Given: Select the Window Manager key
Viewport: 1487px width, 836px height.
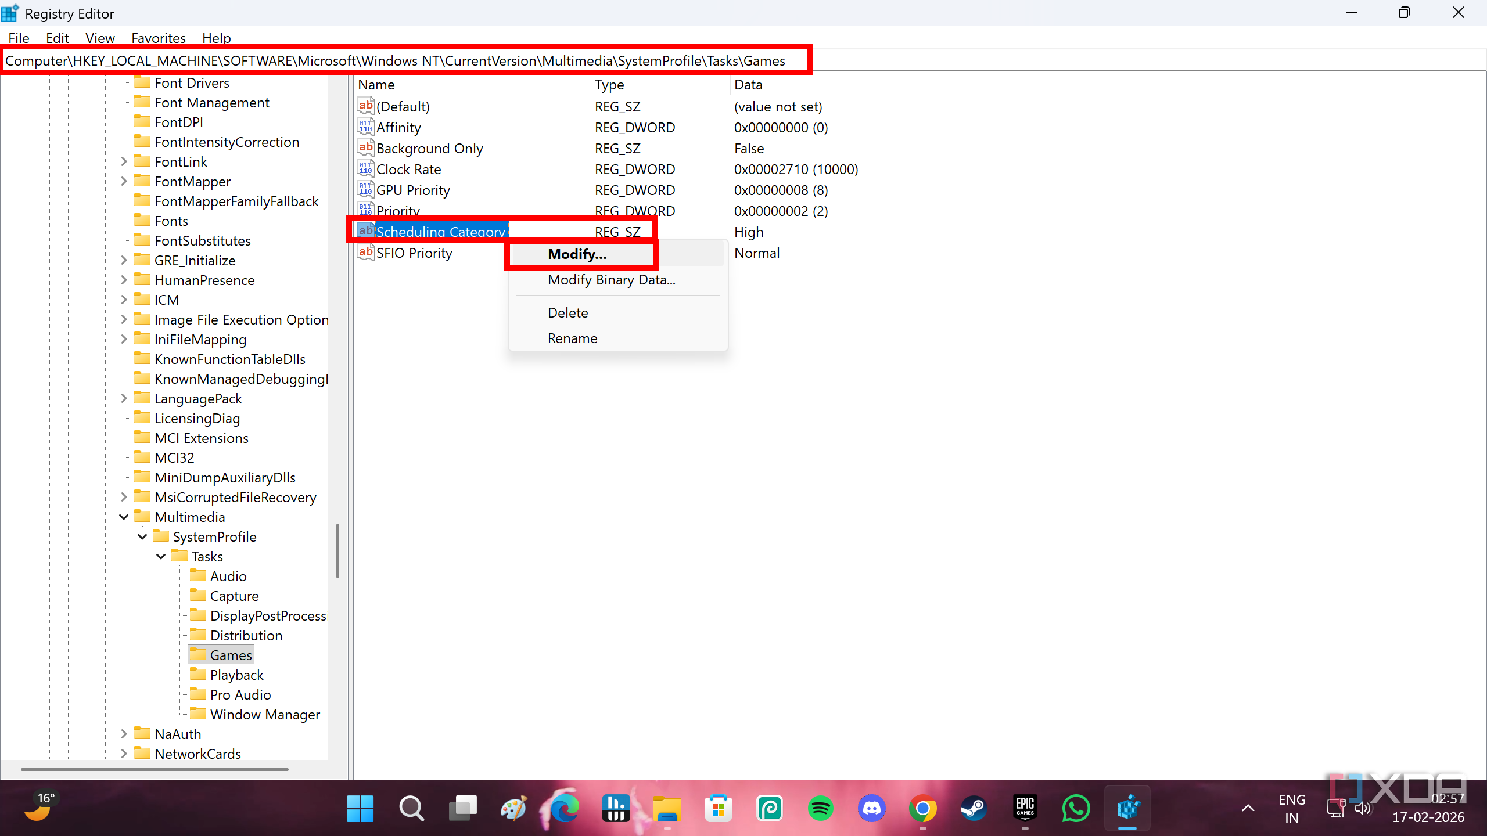Looking at the screenshot, I should click(265, 714).
